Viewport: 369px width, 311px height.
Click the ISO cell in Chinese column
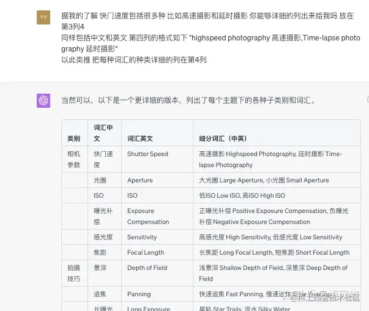click(x=105, y=195)
